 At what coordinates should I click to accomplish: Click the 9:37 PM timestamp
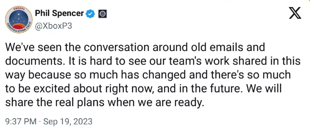21,121
